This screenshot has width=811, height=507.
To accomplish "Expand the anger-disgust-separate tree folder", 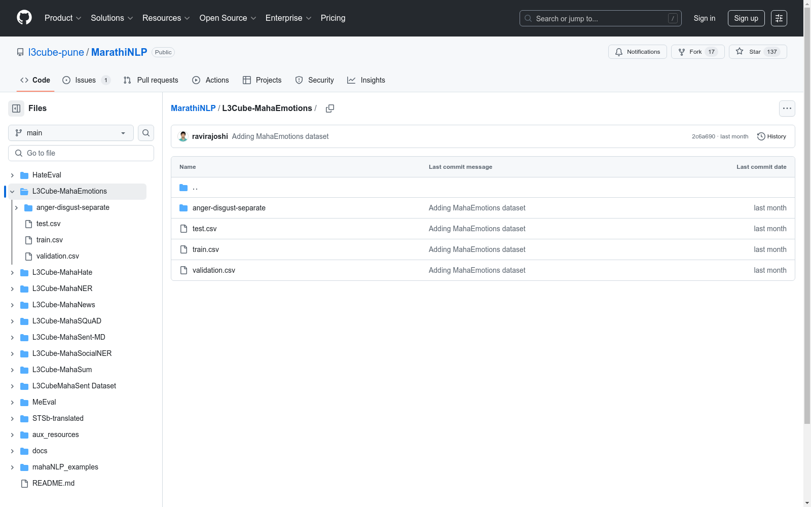I will coord(16,208).
